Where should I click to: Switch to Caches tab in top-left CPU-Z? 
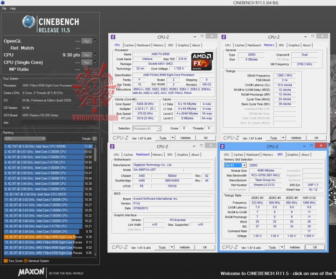tap(129, 45)
